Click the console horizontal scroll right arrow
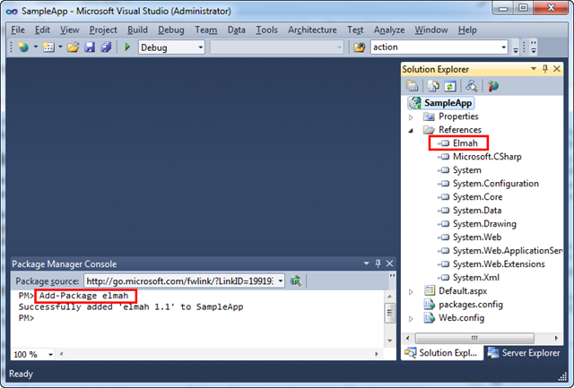 [377, 354]
